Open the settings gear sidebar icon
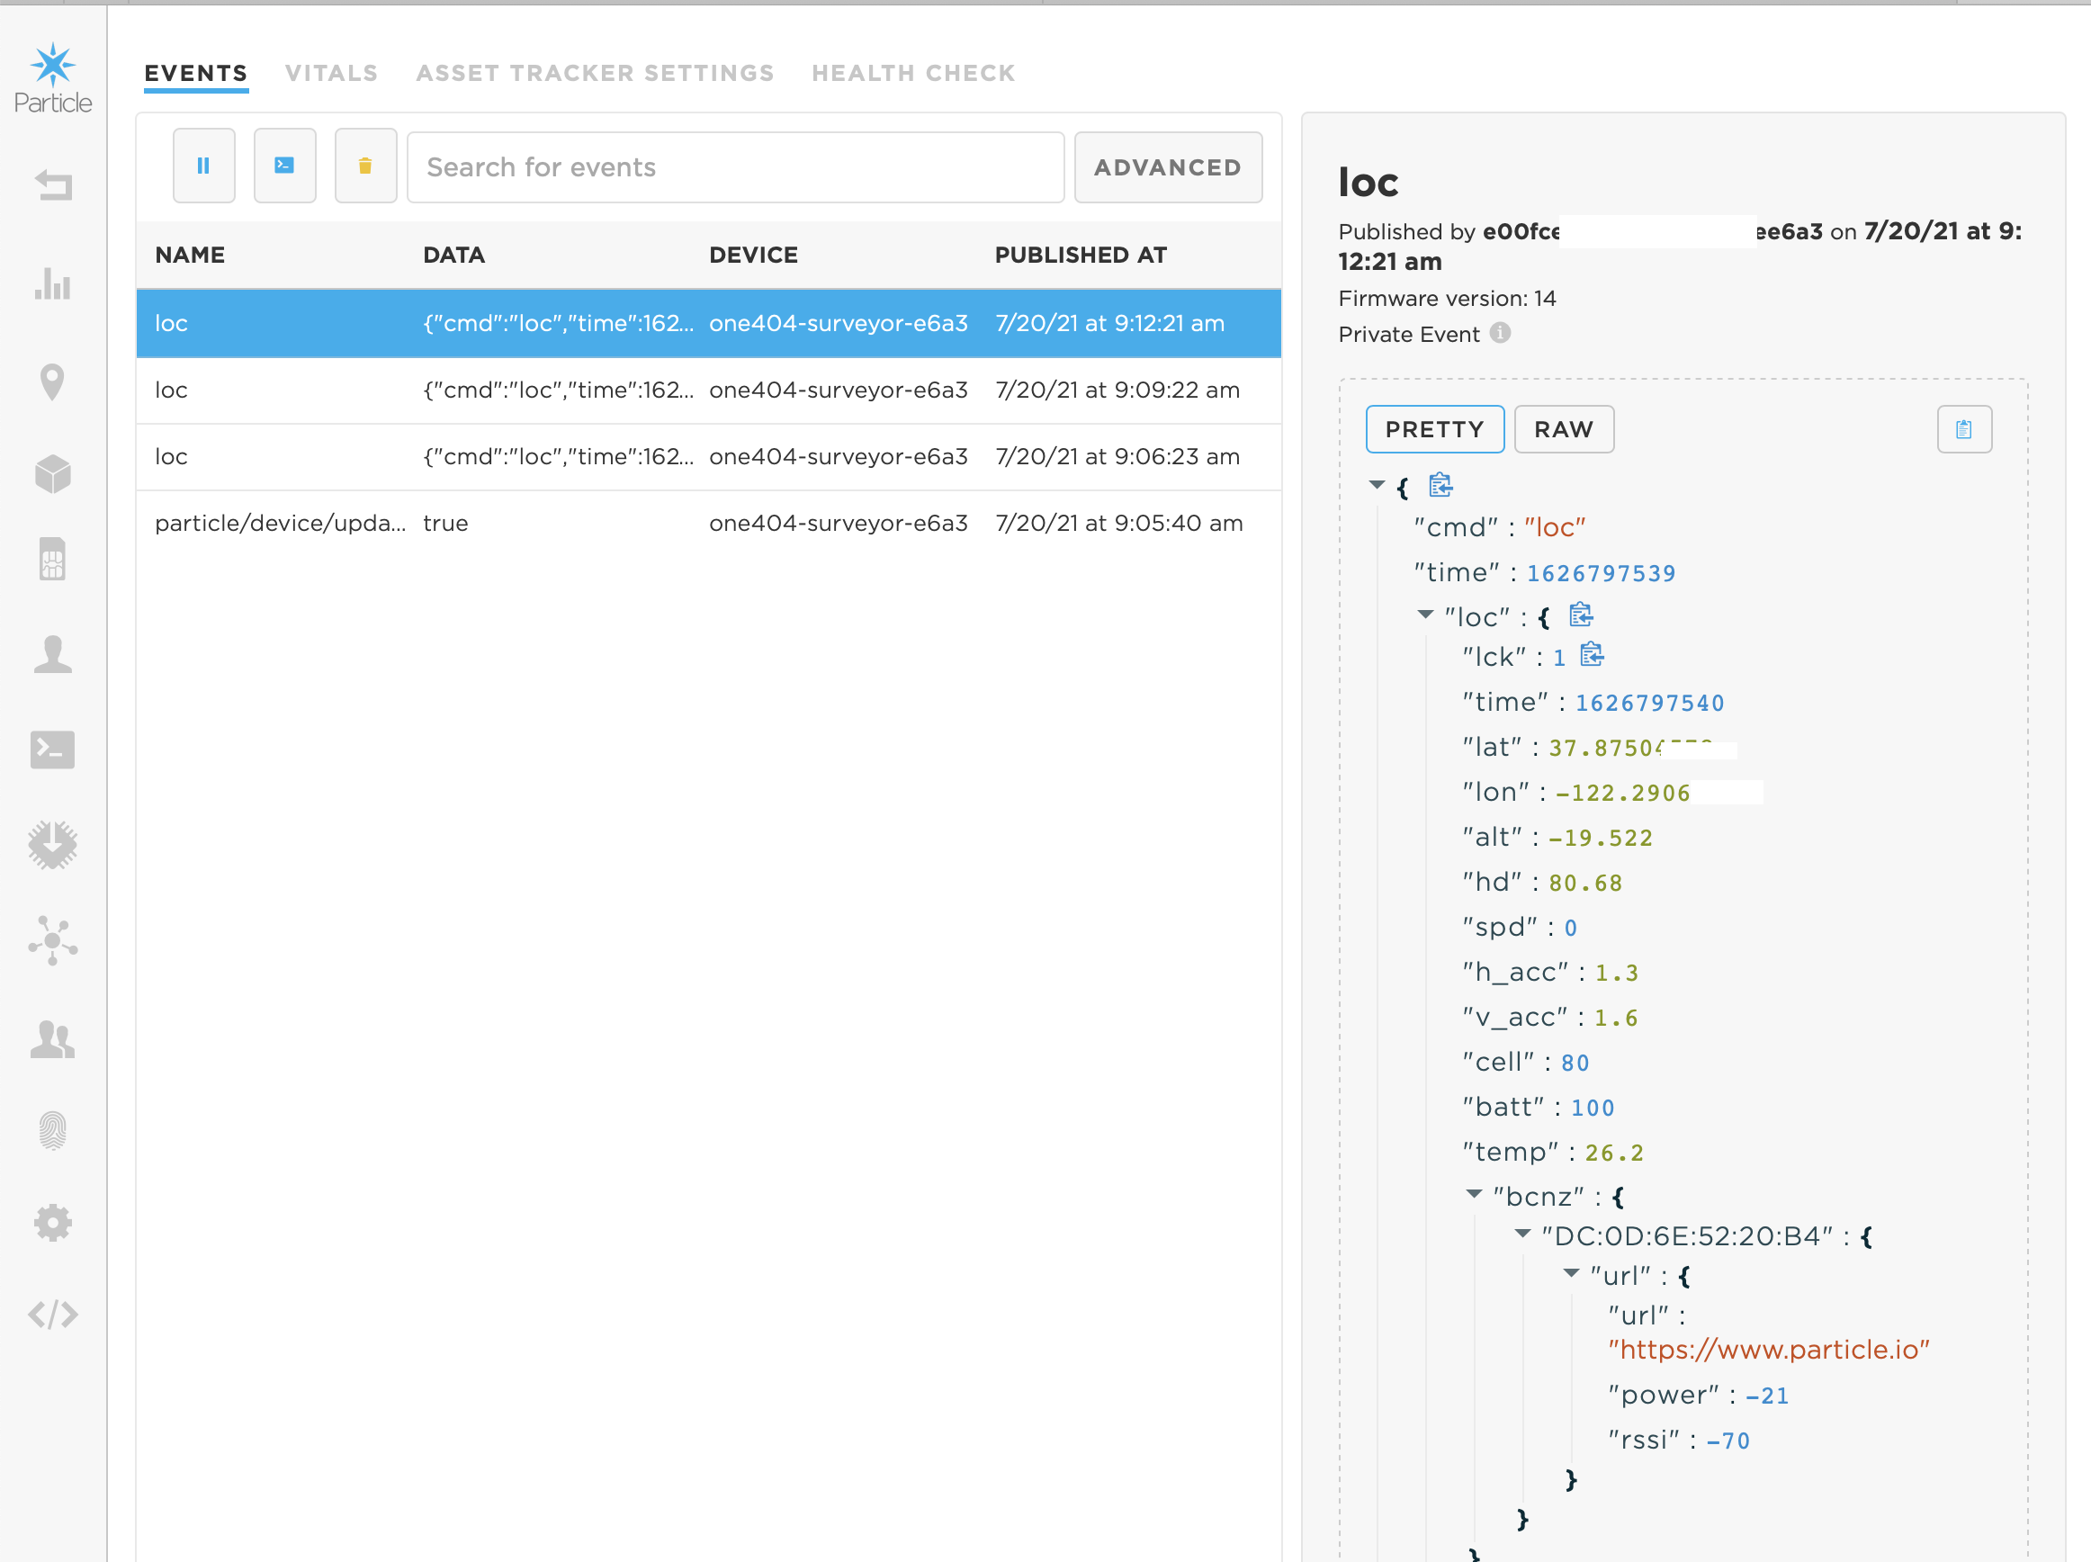The image size is (2091, 1562). [53, 1223]
